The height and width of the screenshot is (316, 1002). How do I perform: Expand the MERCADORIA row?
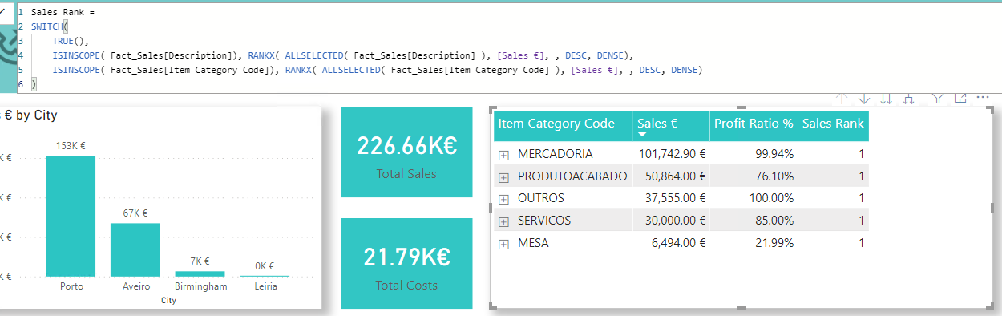tap(504, 155)
